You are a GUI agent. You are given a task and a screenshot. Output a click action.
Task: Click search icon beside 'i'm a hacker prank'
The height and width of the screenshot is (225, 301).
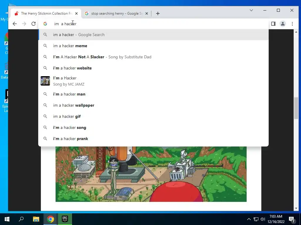45,139
